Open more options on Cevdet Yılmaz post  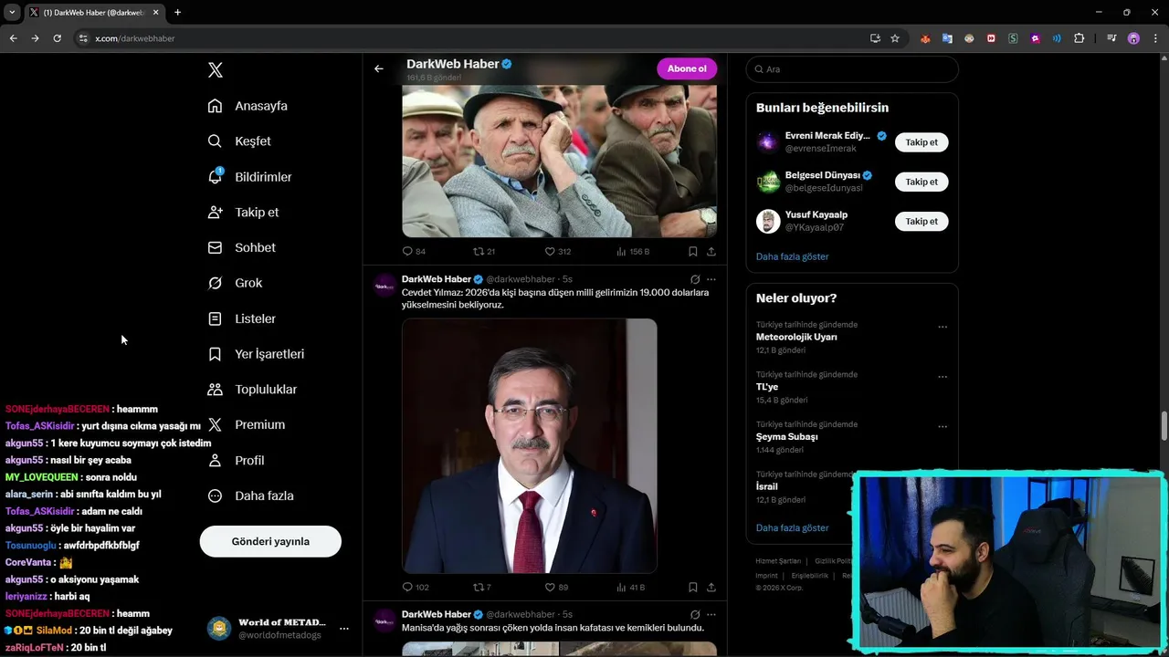[711, 279]
